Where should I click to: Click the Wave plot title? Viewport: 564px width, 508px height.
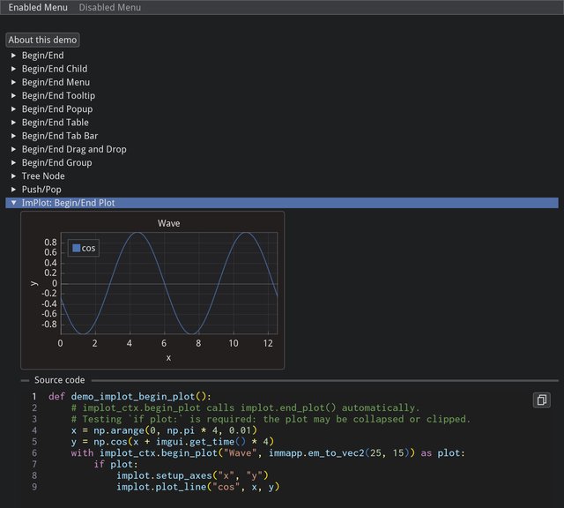coord(168,223)
